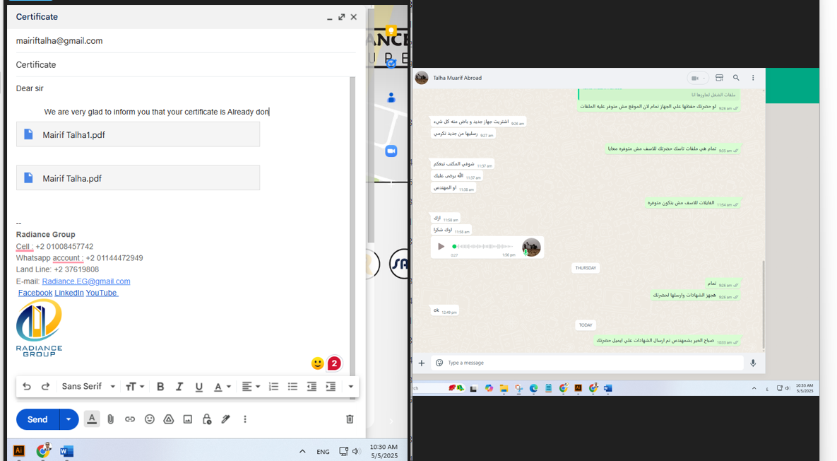837x461 pixels.
Task: Open the Radiance.EG@gmail.com email link
Action: click(86, 281)
